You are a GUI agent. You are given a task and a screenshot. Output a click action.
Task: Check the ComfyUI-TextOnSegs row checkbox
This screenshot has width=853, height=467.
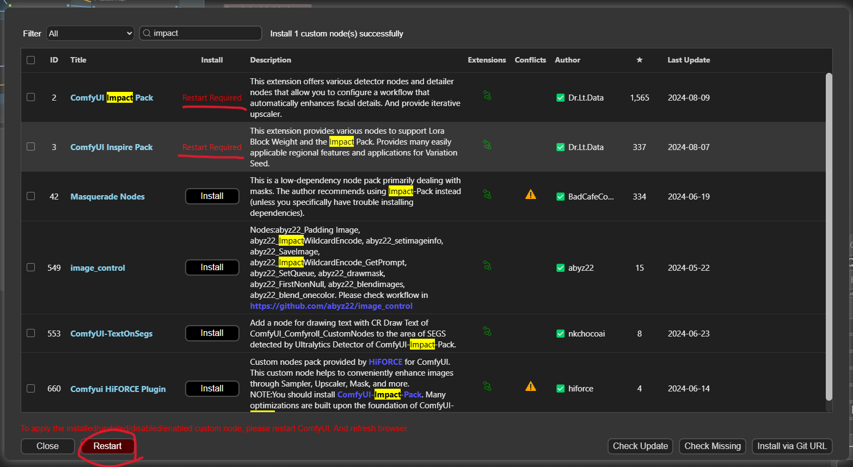30,333
